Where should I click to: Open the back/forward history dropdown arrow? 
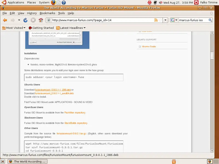[x=19, y=20]
